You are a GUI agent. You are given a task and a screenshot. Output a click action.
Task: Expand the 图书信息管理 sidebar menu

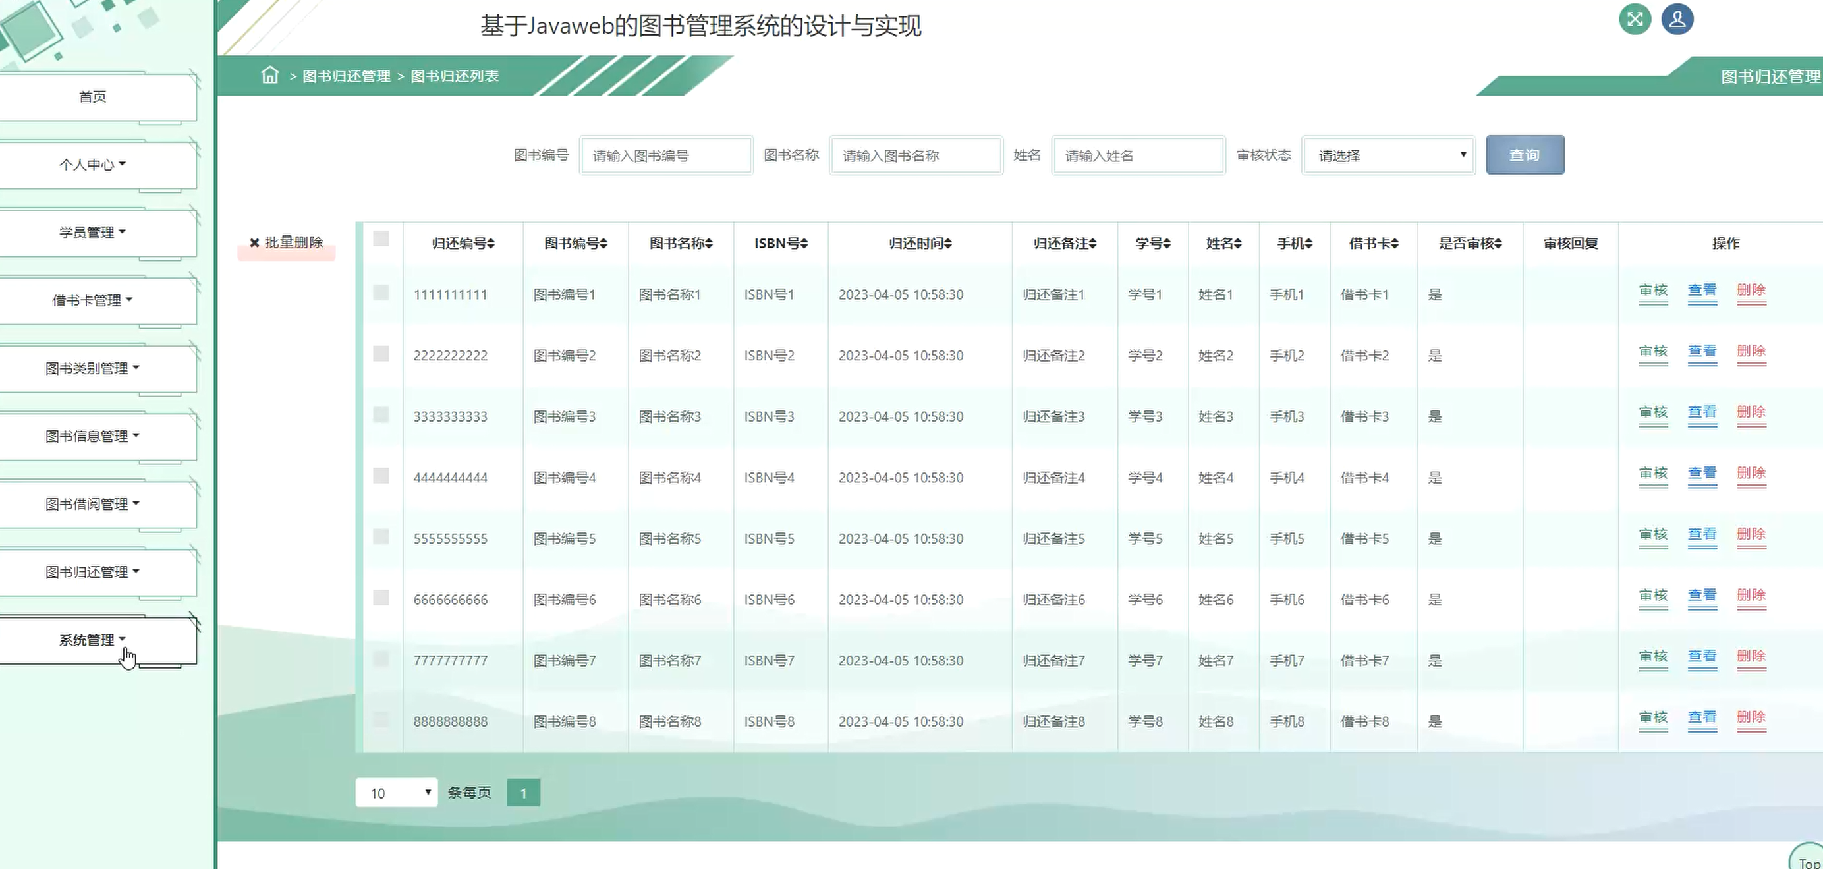[93, 436]
